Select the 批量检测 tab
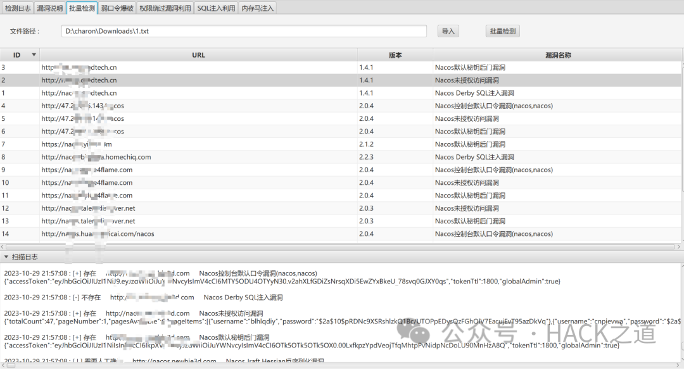Image resolution: width=684 pixels, height=369 pixels. (82, 8)
